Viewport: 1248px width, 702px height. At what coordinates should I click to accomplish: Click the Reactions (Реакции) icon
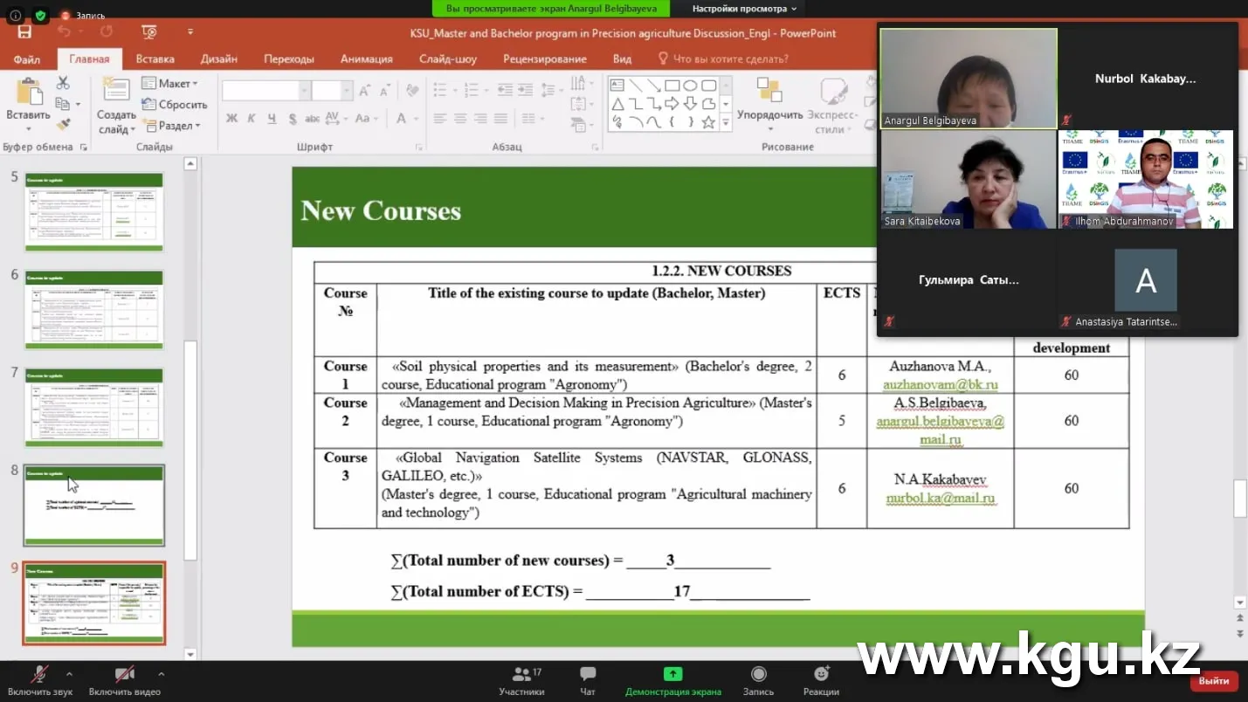pos(821,680)
